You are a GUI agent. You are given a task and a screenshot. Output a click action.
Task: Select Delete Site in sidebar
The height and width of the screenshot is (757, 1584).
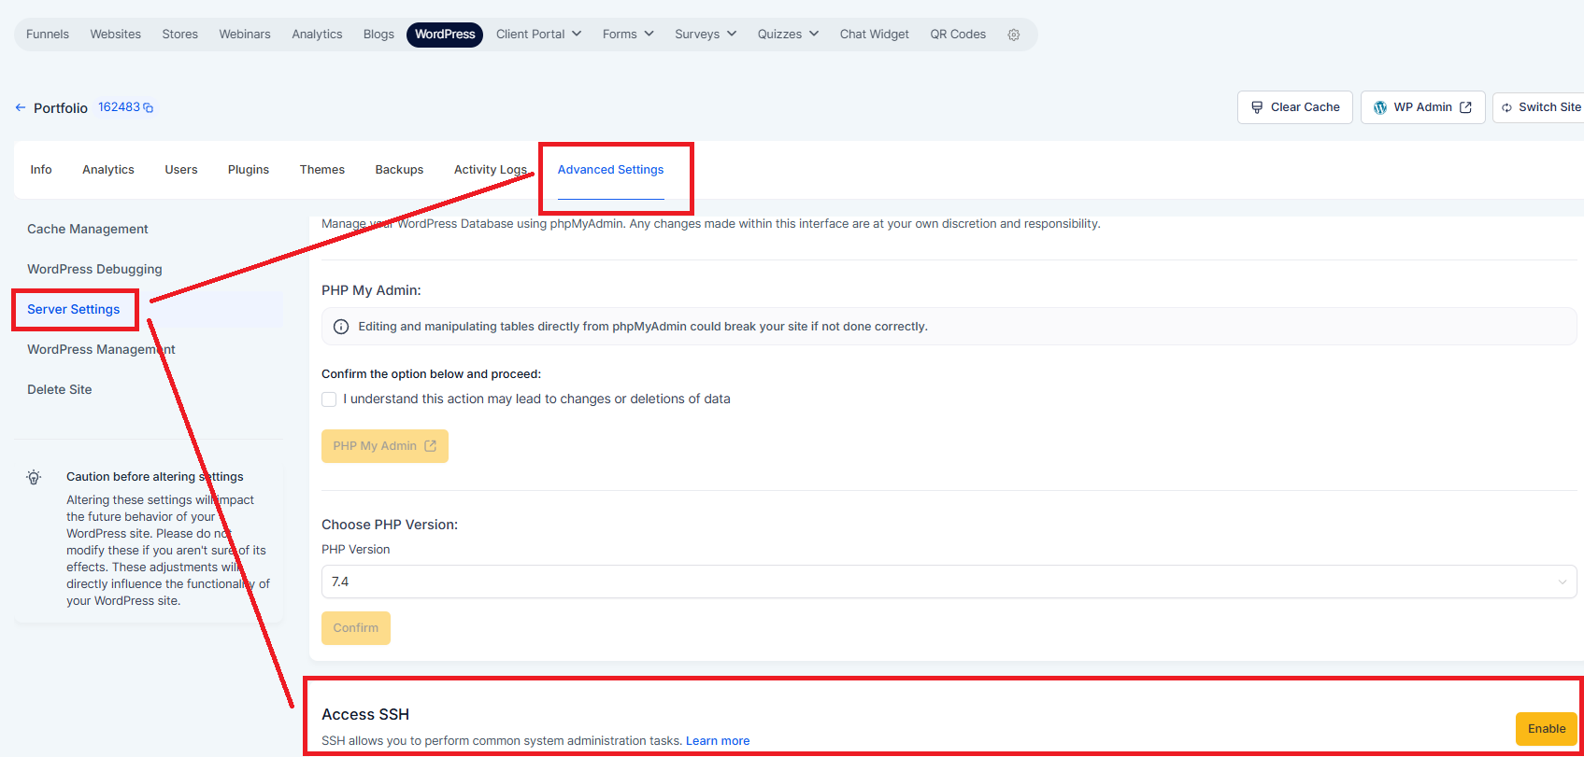click(60, 390)
